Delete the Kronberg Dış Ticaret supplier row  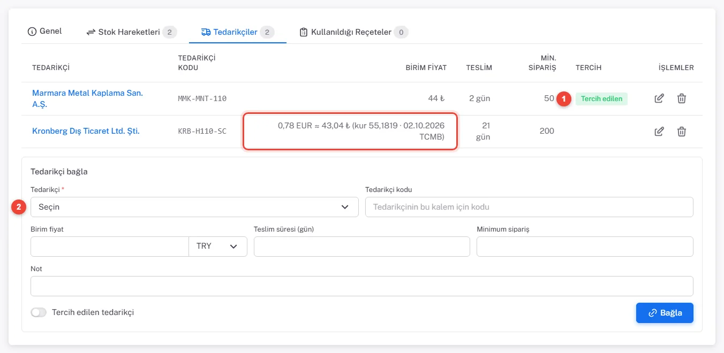pos(681,132)
